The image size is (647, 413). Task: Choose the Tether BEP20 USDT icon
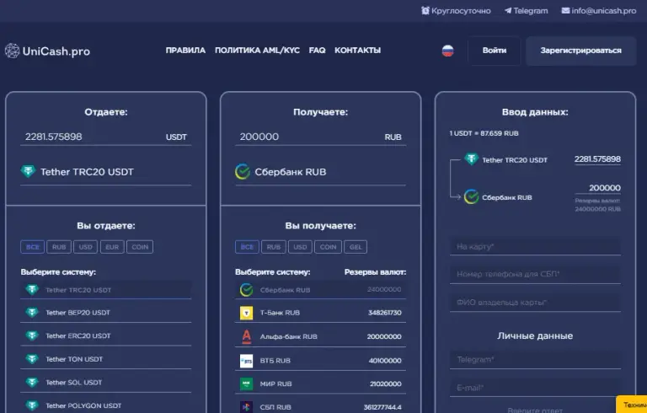click(x=32, y=312)
